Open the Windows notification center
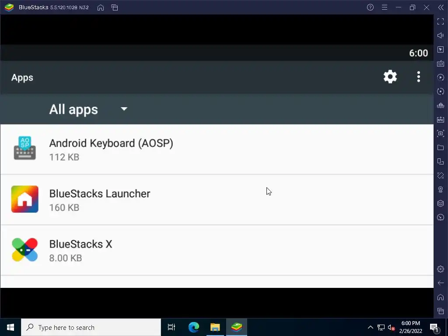Screen dimensions: 448x336 [x=434, y=327]
